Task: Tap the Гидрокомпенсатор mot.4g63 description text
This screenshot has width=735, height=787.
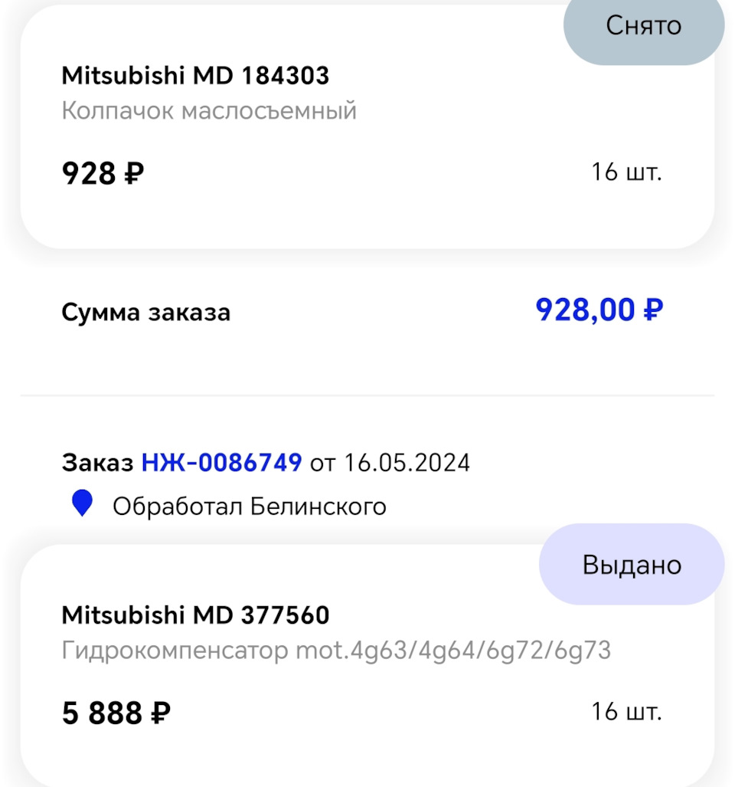Action: [x=336, y=651]
